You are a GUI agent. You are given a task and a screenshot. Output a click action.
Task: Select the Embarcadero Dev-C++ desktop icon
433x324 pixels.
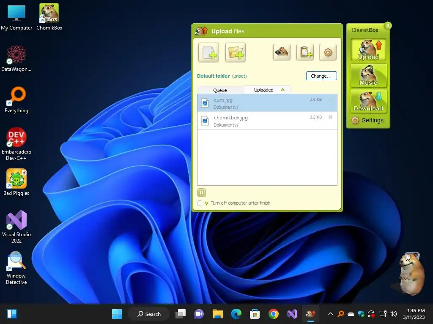click(x=16, y=144)
